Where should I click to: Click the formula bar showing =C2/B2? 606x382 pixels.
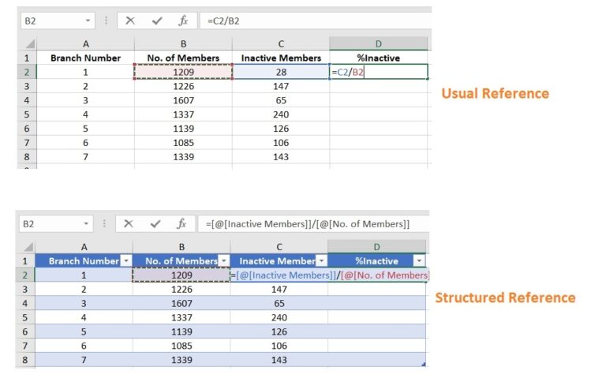click(316, 21)
